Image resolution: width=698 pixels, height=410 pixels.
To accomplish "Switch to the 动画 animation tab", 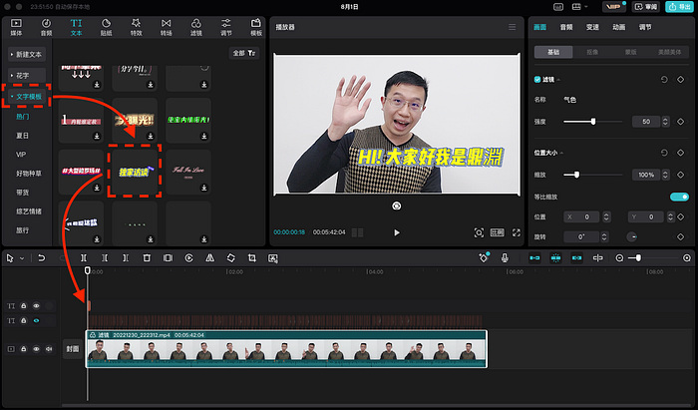I will pyautogui.click(x=619, y=27).
